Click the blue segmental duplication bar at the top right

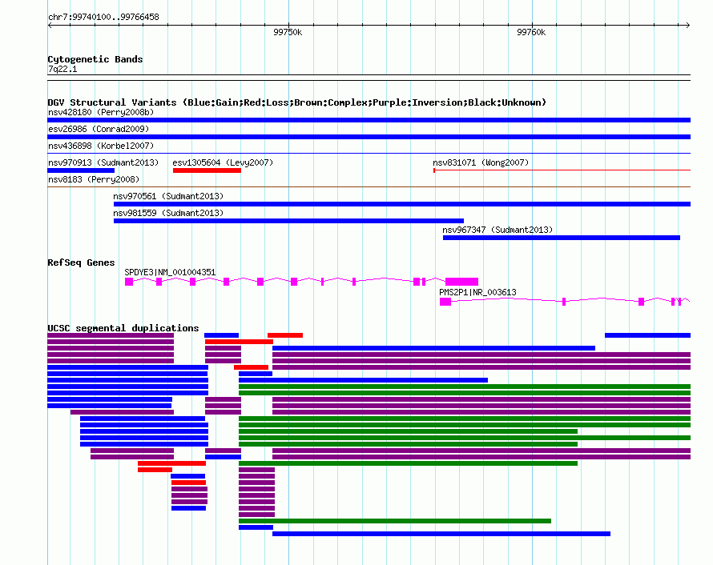click(647, 335)
